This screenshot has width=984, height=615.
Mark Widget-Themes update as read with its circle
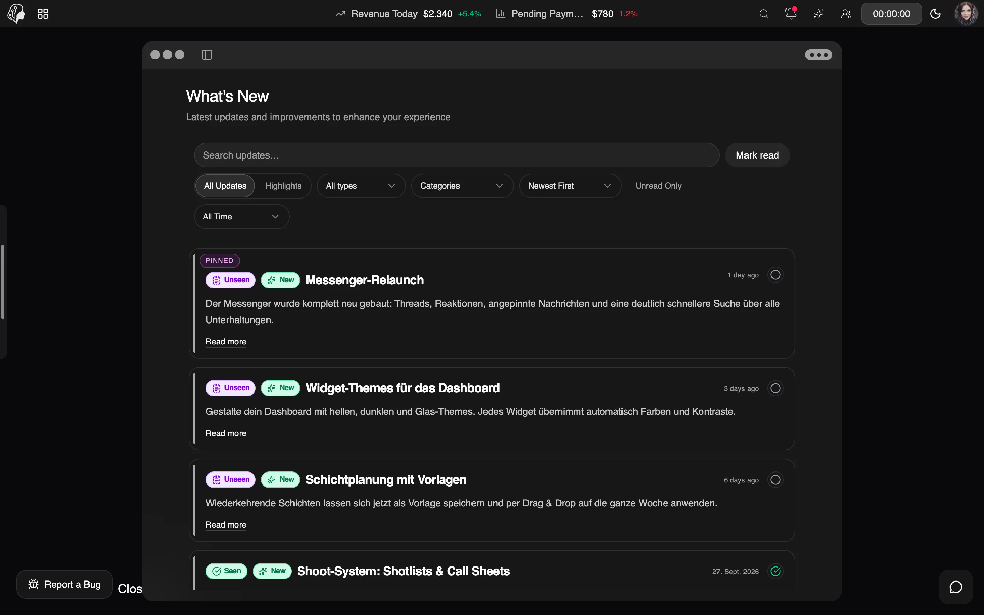[775, 388]
